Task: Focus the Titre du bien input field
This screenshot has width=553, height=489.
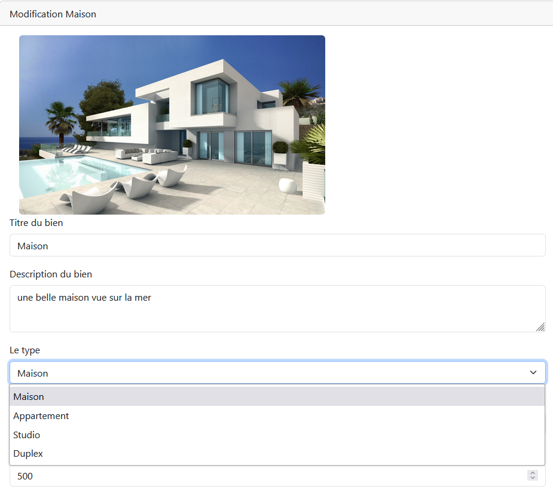Action: pos(277,245)
